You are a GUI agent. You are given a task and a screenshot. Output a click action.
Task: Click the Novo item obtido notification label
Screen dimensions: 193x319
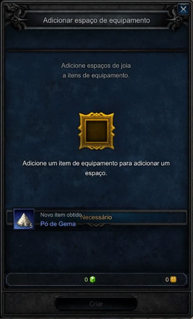[x=61, y=215]
